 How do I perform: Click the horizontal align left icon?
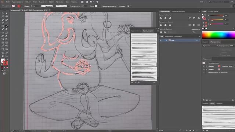161,18
